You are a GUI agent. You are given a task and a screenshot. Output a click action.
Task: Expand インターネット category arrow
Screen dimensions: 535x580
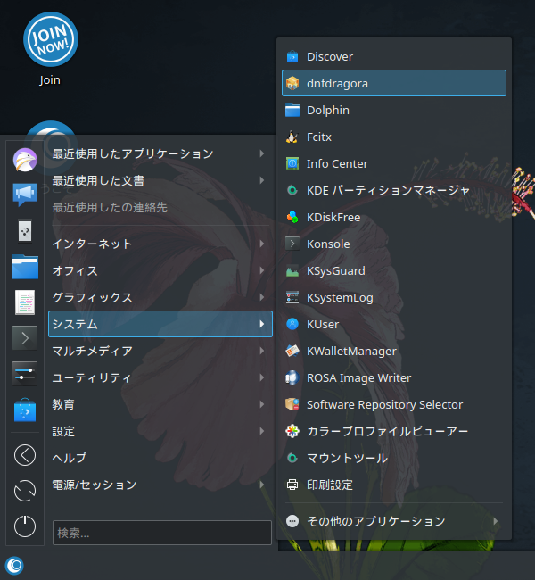click(x=262, y=244)
